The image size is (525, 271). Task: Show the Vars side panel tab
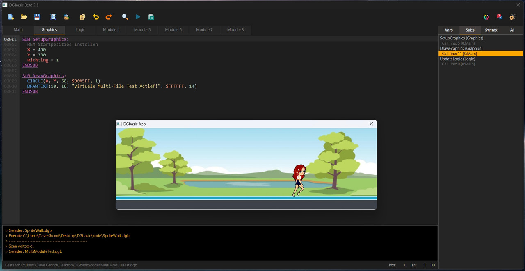pos(449,30)
